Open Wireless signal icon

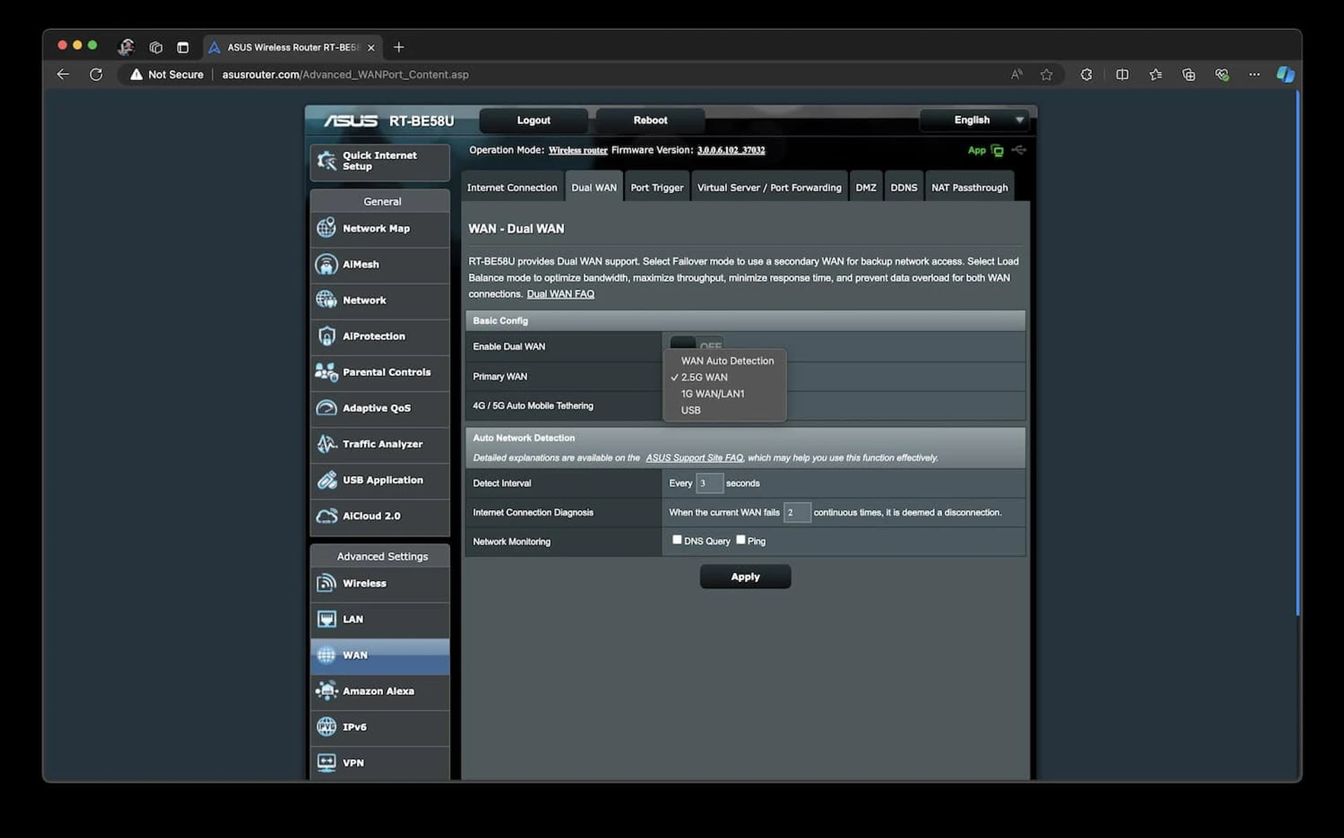[326, 583]
